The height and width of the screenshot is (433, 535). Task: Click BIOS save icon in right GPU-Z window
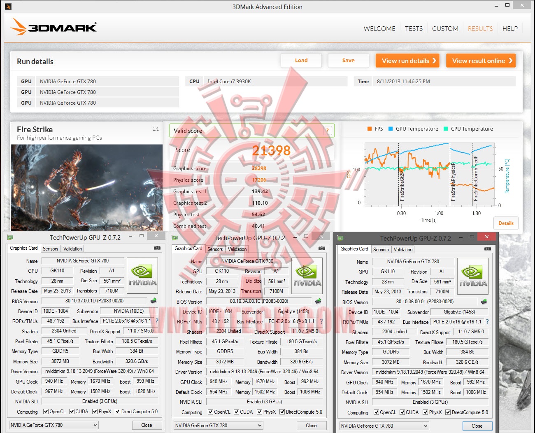pos(484,302)
